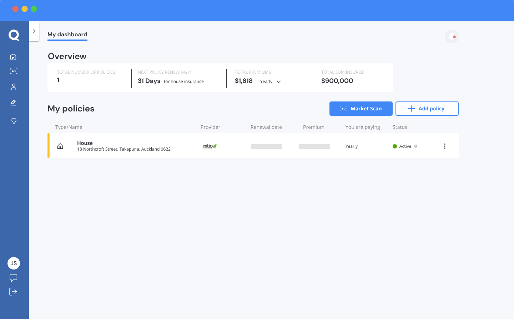
Task: Expand the sidebar with the chevron arrow
Action: click(34, 31)
